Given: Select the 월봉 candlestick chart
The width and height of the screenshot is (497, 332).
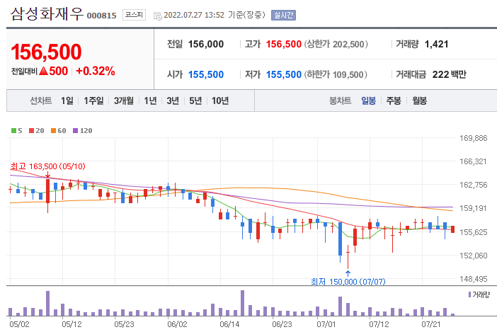Looking at the screenshot, I should point(419,101).
